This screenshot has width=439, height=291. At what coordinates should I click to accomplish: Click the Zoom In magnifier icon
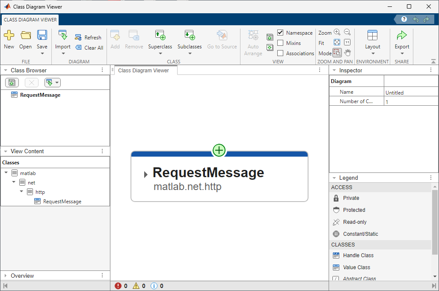[337, 32]
